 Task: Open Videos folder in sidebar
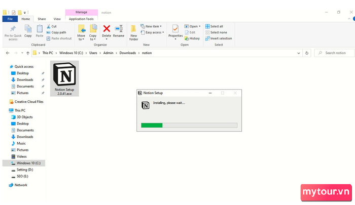pyautogui.click(x=21, y=156)
